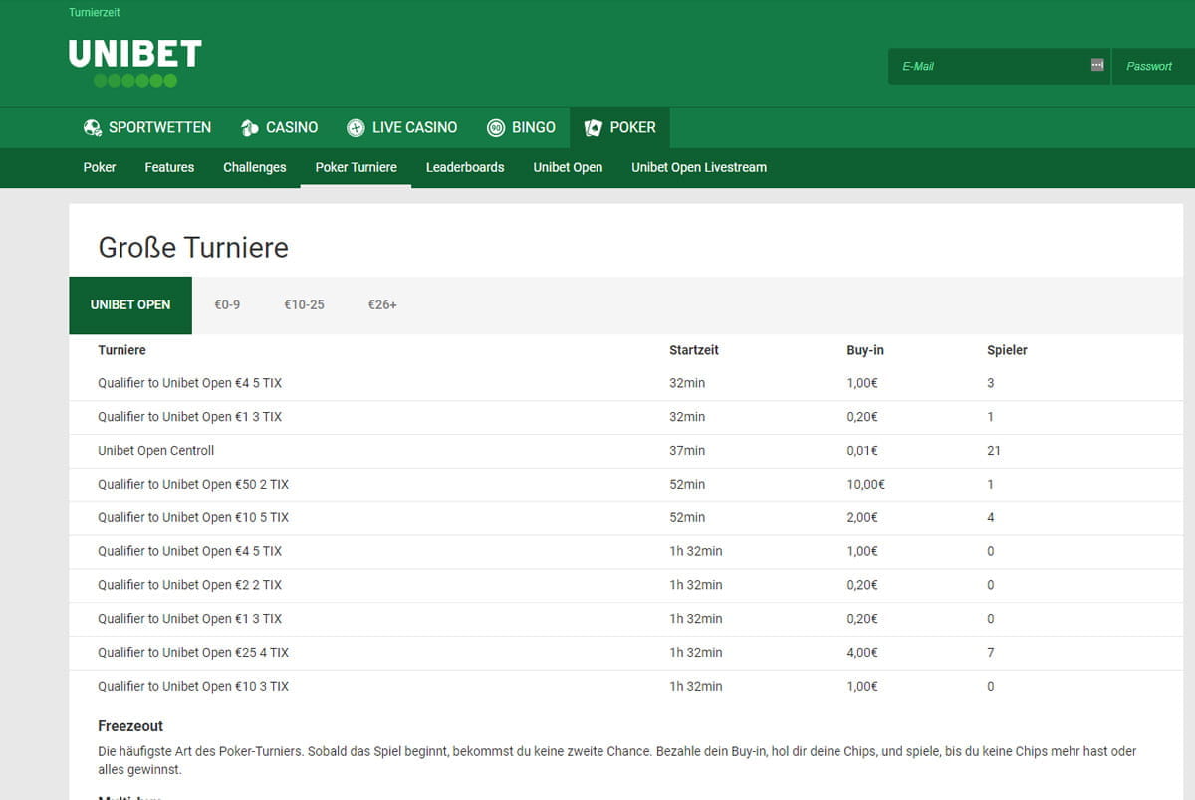
Task: Click the Live Casino roulette icon
Action: coord(356,128)
